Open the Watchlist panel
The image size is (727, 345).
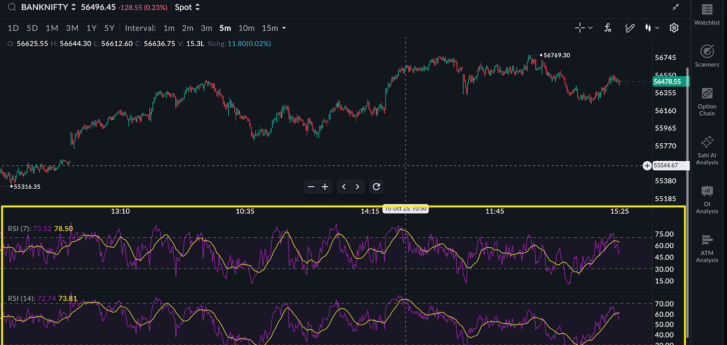(x=707, y=14)
